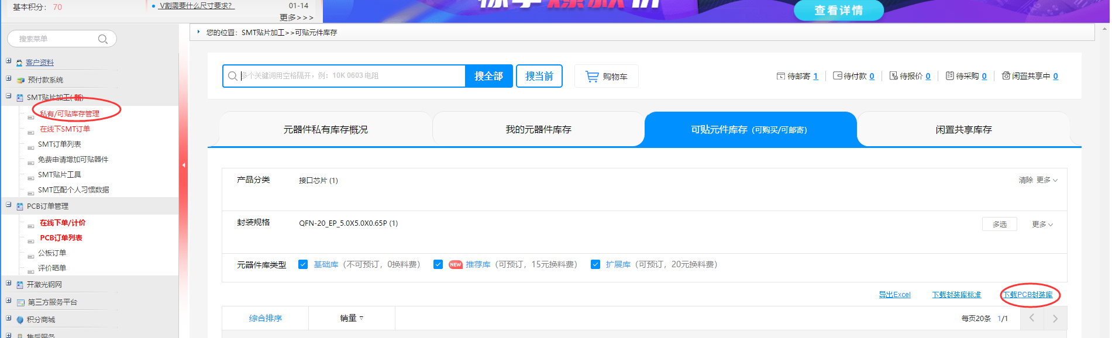1112x338 pixels.
Task: Click the shopping cart icon
Action: 592,77
